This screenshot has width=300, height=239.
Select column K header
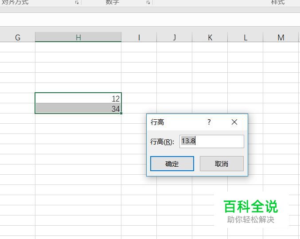210,37
